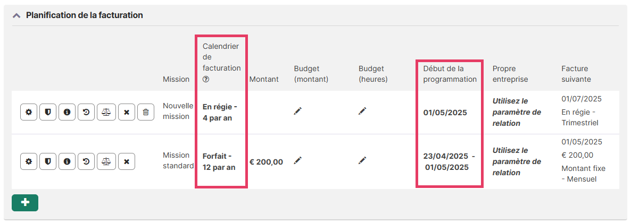Click balance scale icon for Mission standard
Image resolution: width=631 pixels, height=223 pixels.
(106, 161)
